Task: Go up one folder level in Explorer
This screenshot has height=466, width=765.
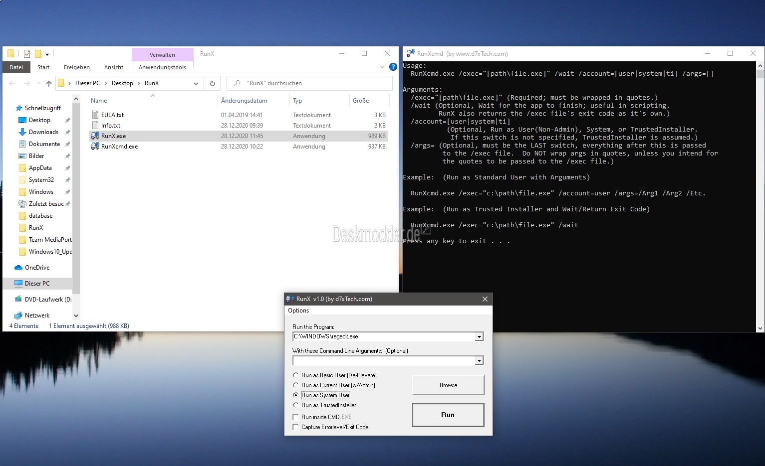Action: [48, 83]
